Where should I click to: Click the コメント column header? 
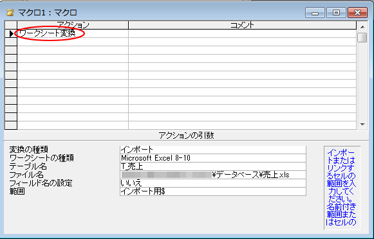pos(242,25)
